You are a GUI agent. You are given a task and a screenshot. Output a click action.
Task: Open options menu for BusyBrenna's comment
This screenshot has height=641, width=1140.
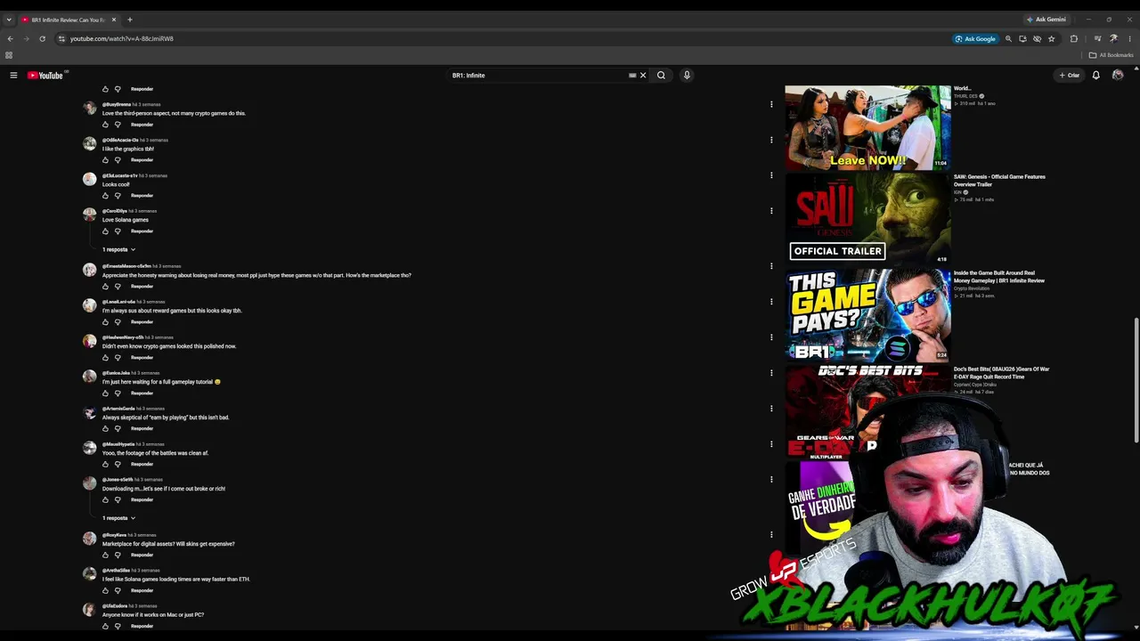[771, 104]
